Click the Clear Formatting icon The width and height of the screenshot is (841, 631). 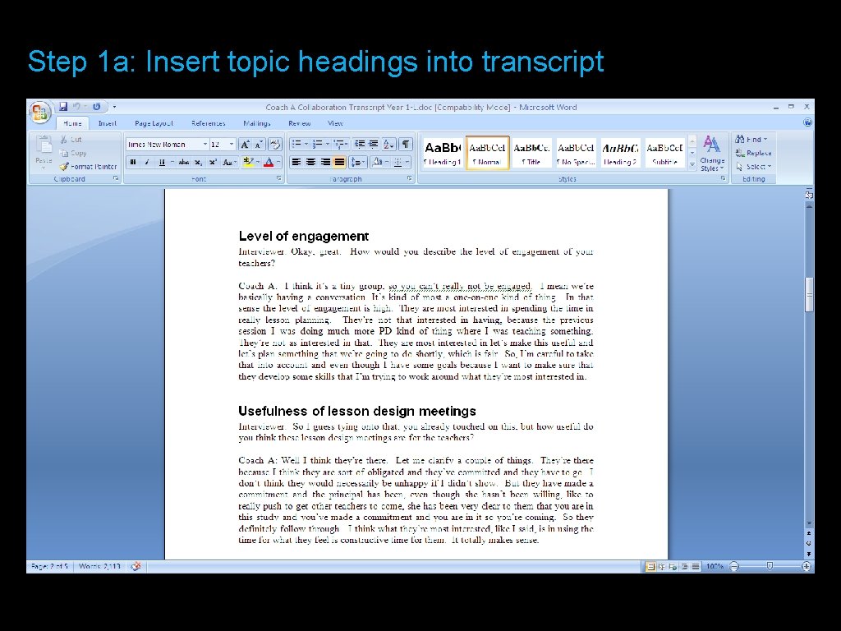(274, 144)
